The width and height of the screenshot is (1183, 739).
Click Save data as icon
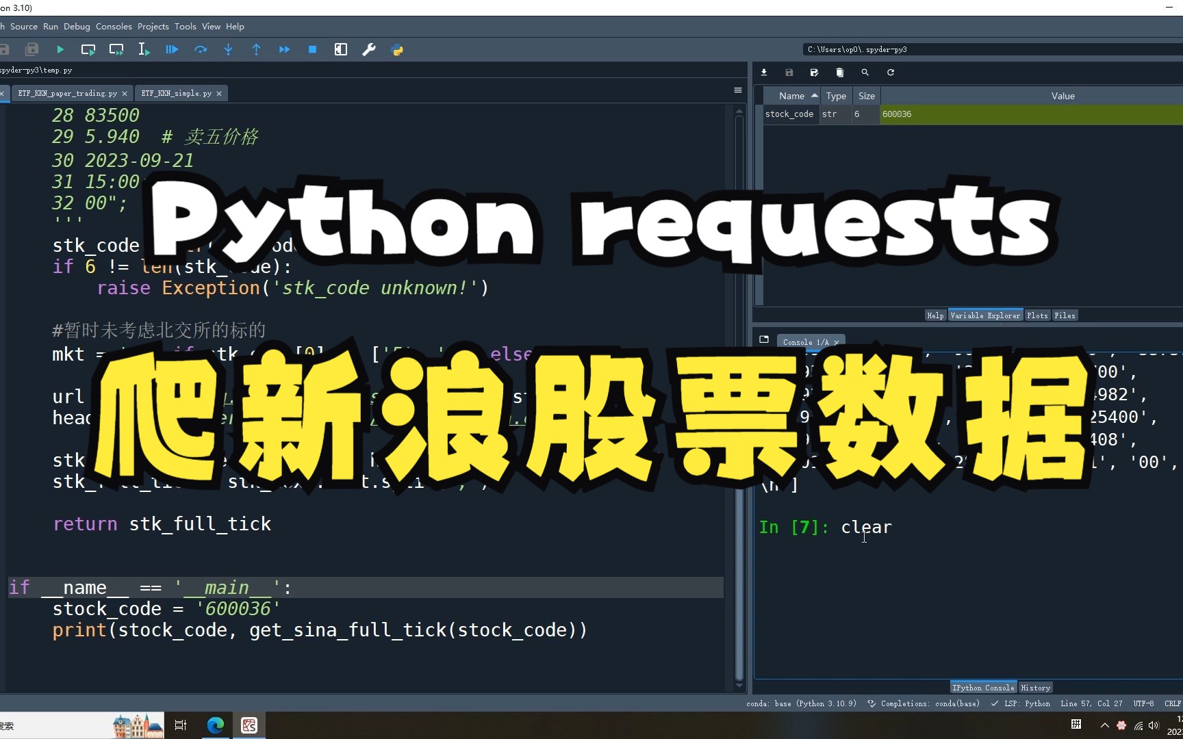coord(814,73)
